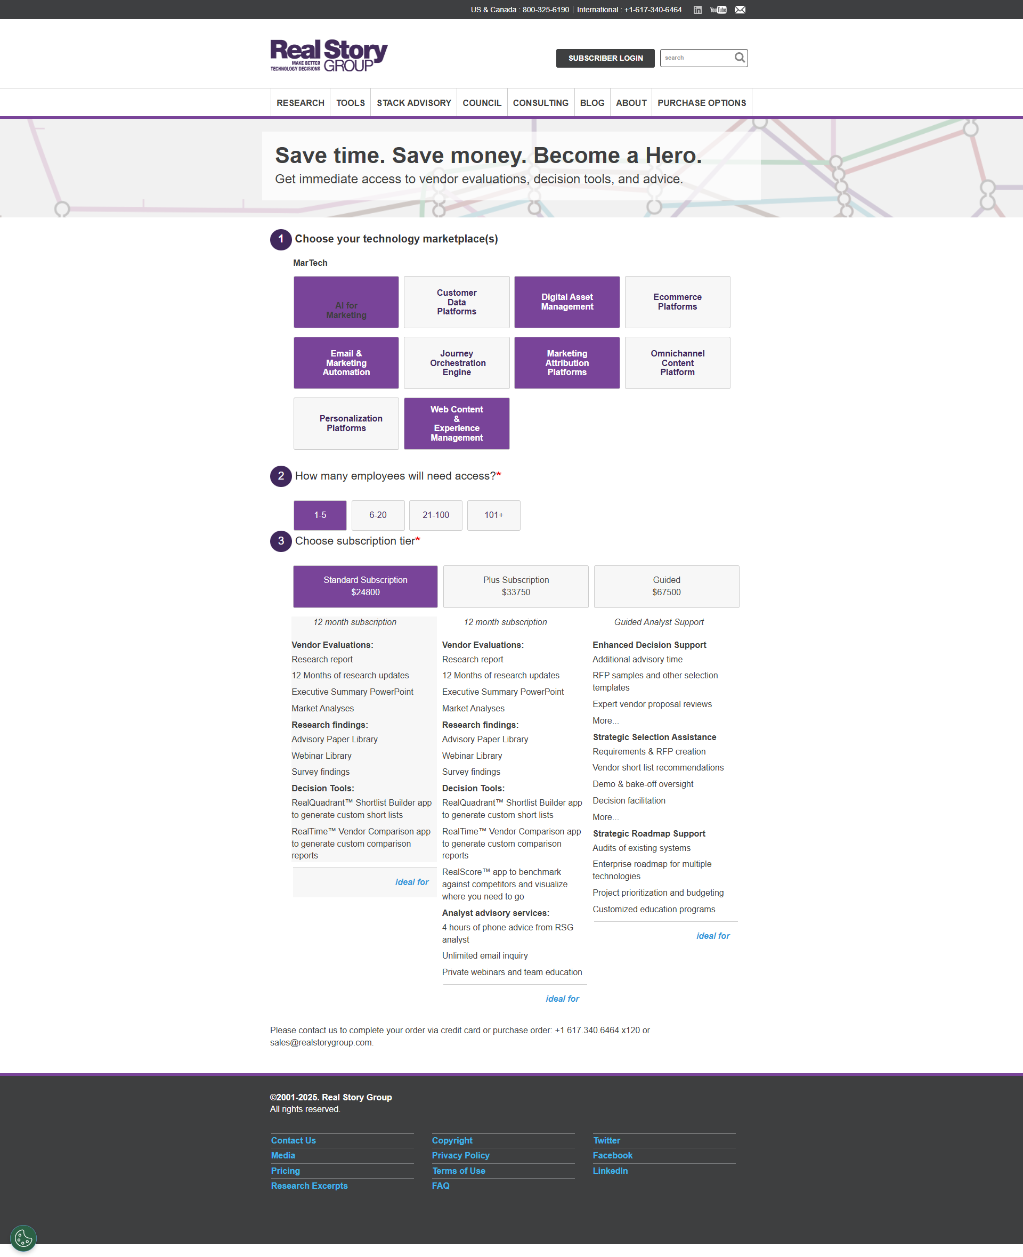Open the Privacy Policy footer link
1023x1257 pixels.
click(x=460, y=1155)
